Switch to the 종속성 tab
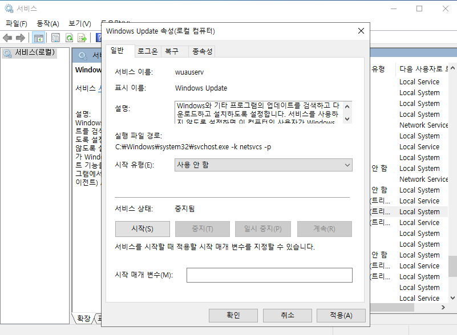 pyautogui.click(x=202, y=51)
